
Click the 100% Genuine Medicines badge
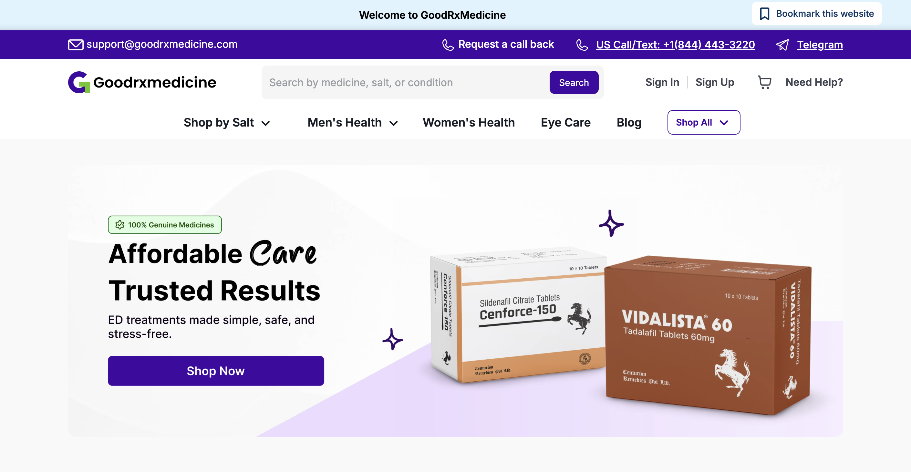pyautogui.click(x=165, y=225)
